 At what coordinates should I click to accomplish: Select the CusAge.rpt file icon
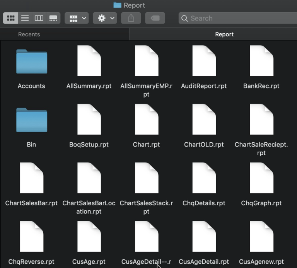pyautogui.click(x=89, y=236)
